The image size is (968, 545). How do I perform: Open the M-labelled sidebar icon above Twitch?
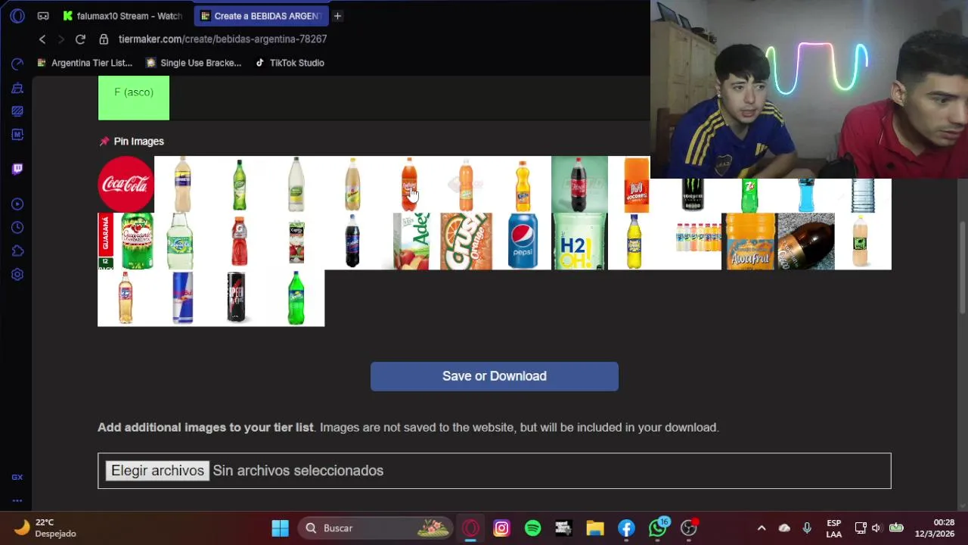[17, 135]
